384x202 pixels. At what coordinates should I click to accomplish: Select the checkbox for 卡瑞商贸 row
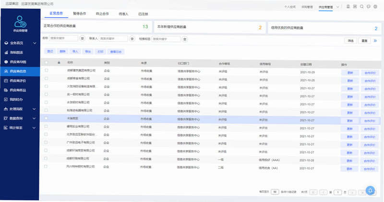[46, 118]
